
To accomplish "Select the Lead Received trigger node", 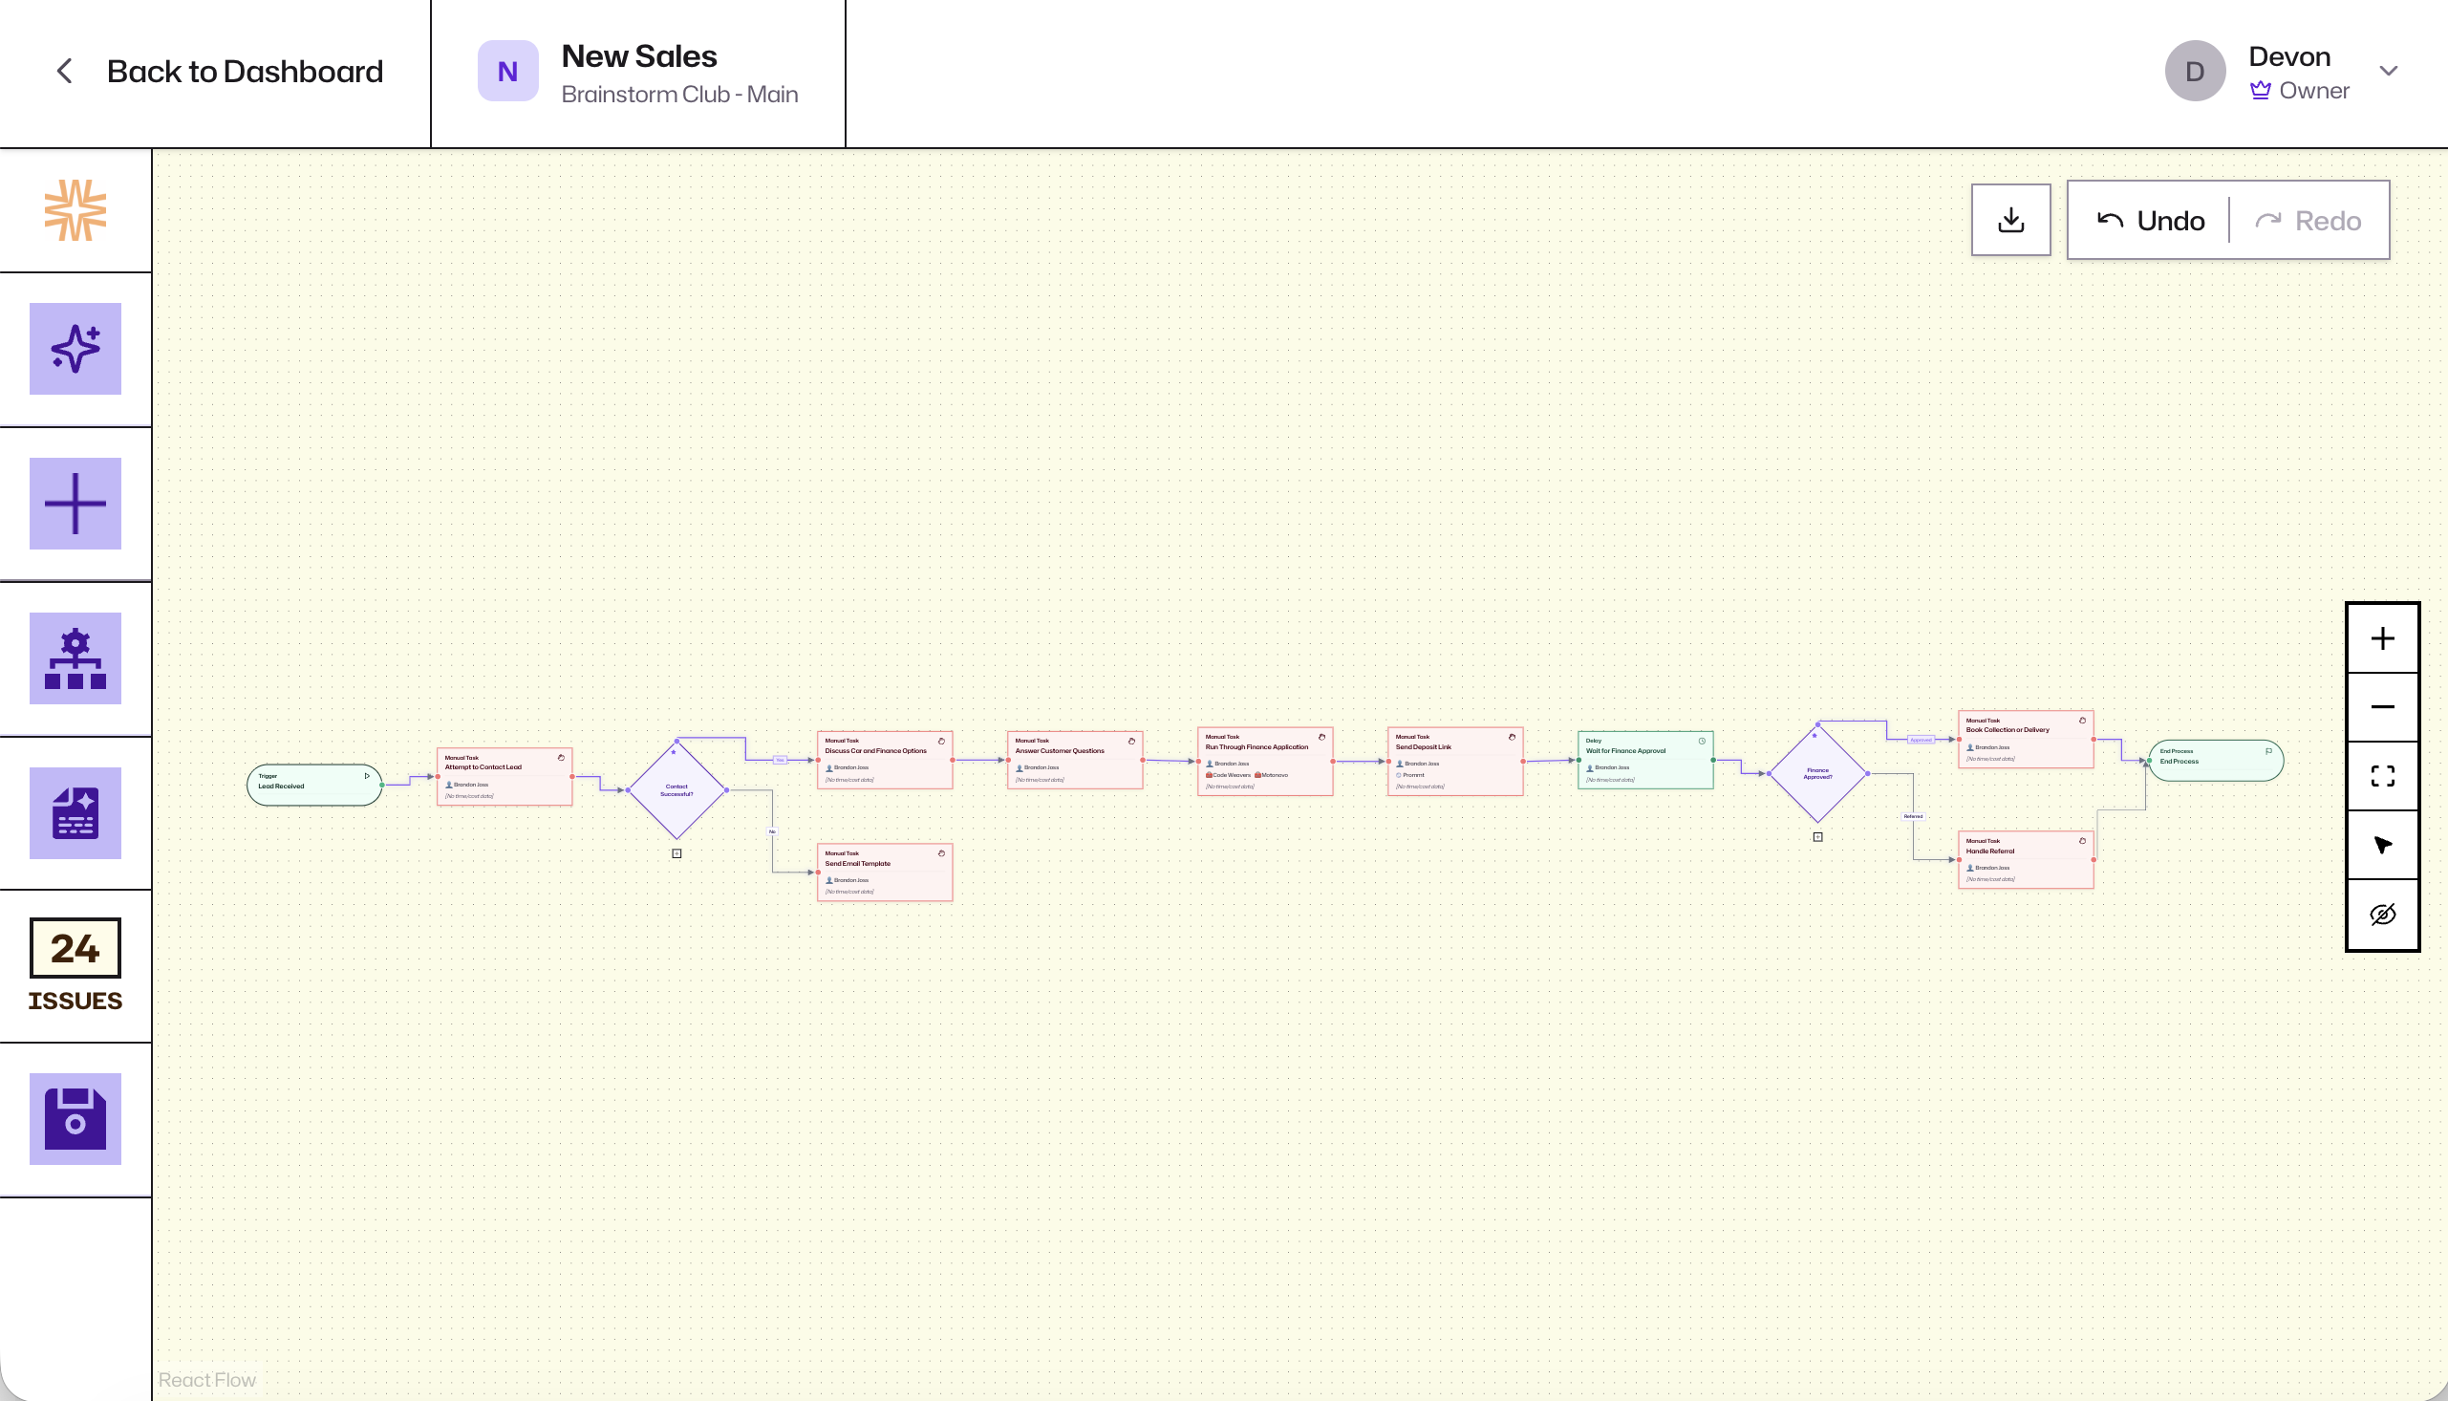I will (314, 786).
